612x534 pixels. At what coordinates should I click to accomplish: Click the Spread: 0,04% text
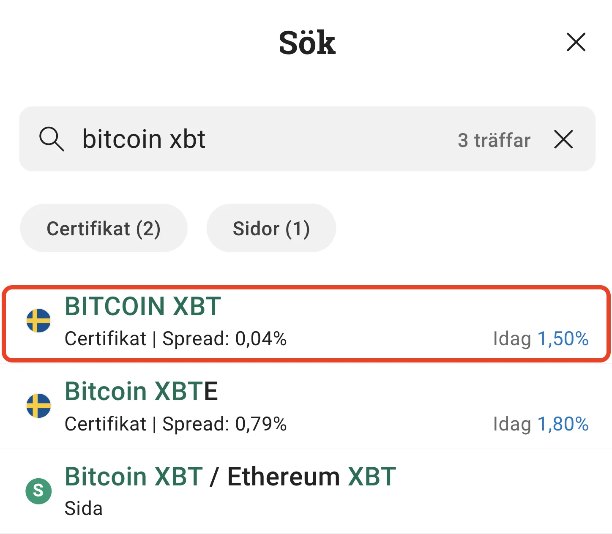(224, 339)
